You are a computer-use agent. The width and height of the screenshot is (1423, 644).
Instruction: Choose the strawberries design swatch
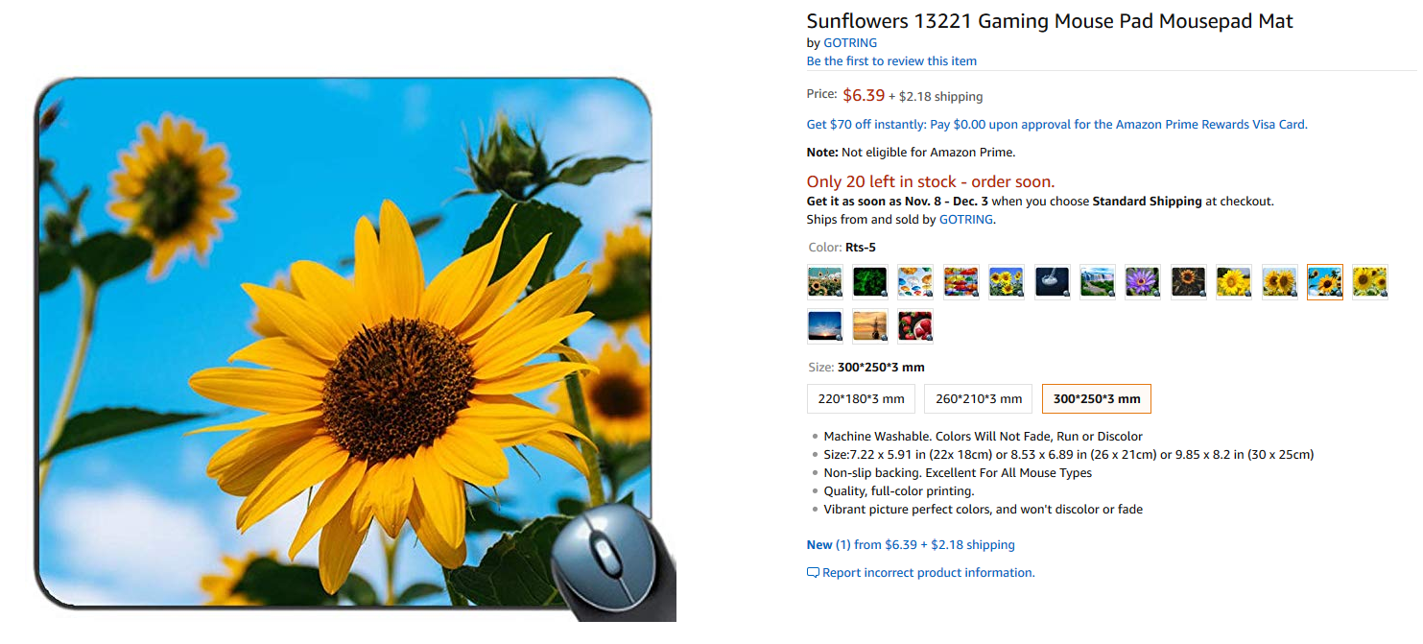point(915,326)
